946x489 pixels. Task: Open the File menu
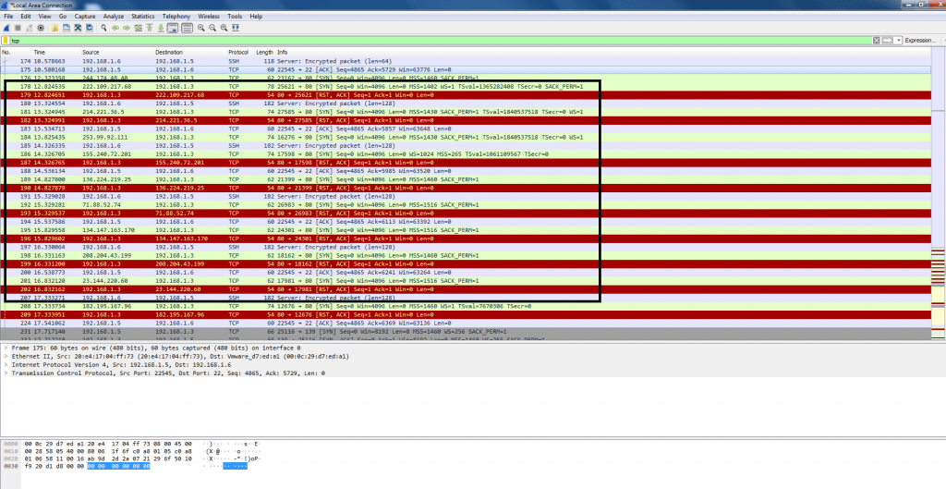click(x=8, y=17)
